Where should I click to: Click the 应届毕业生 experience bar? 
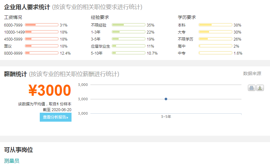(x=129, y=46)
